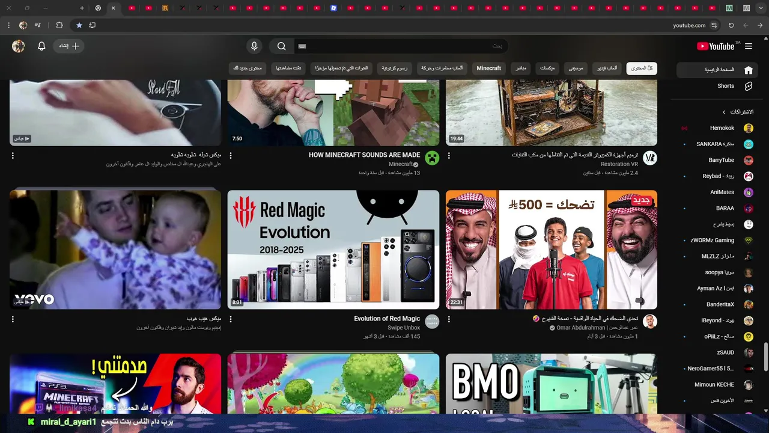Open the YouTube account avatar menu
Image resolution: width=769 pixels, height=433 pixels.
coord(18,46)
